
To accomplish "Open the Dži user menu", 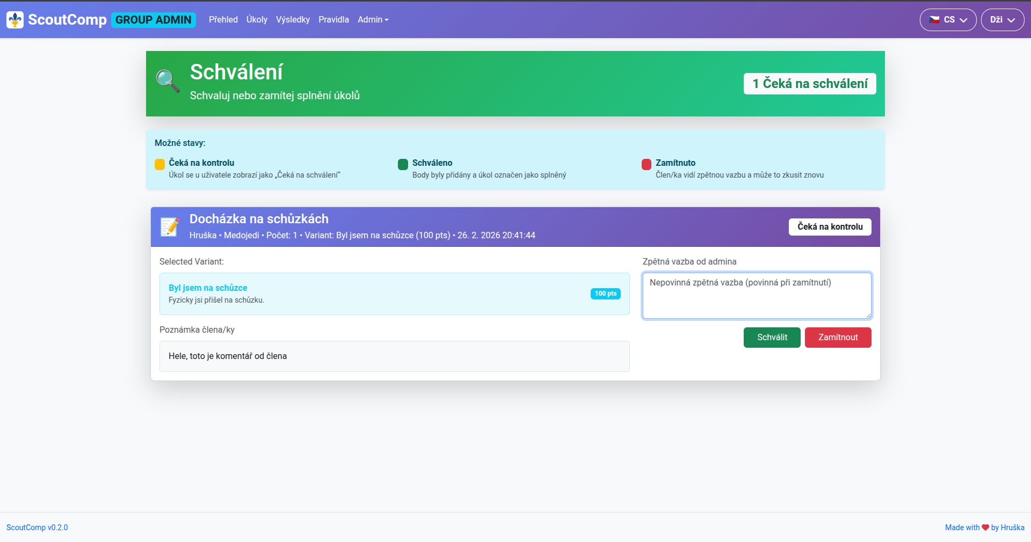I will pyautogui.click(x=1002, y=20).
